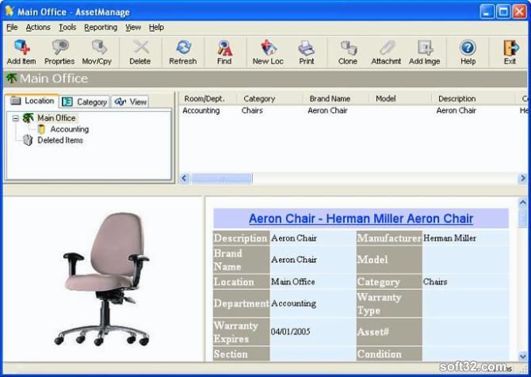531x377 pixels.
Task: Close the AssetManage window
Action: point(519,12)
